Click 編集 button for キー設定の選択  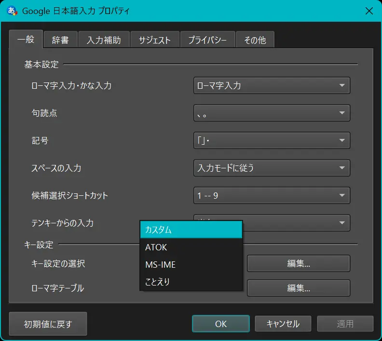299,263
